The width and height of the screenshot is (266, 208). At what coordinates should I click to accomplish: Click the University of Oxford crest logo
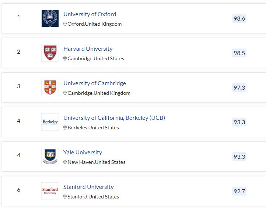pyautogui.click(x=50, y=18)
